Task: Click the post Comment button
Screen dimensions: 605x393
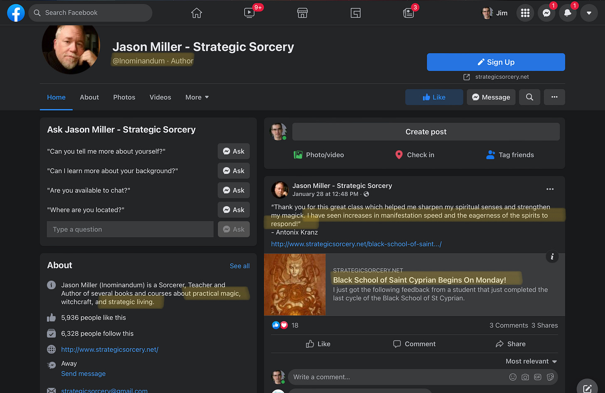Action: tap(414, 344)
